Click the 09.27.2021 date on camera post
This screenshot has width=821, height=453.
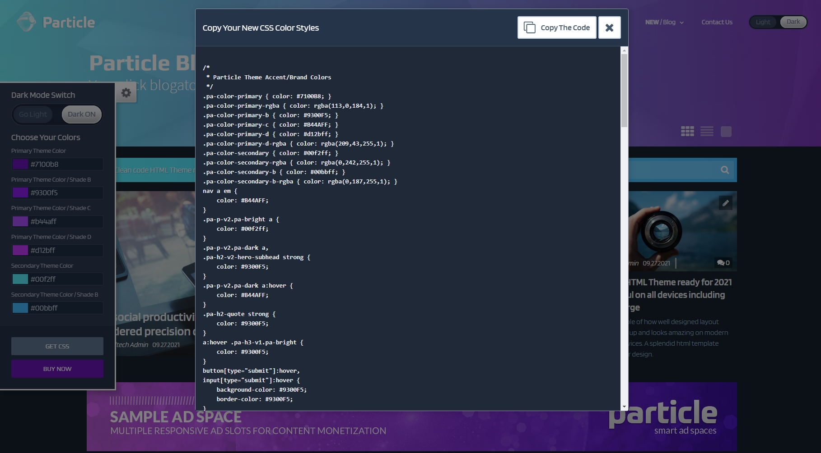click(656, 263)
